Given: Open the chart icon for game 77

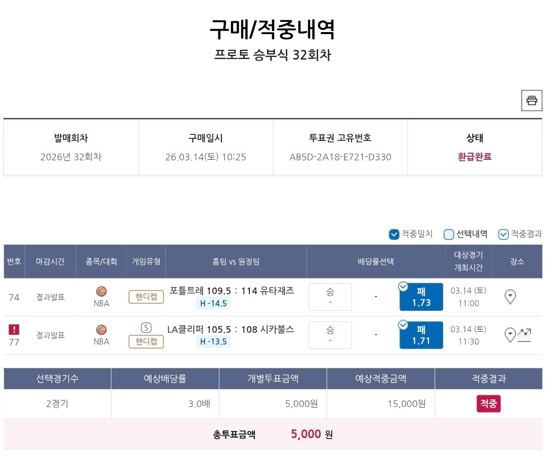Looking at the screenshot, I should [525, 335].
